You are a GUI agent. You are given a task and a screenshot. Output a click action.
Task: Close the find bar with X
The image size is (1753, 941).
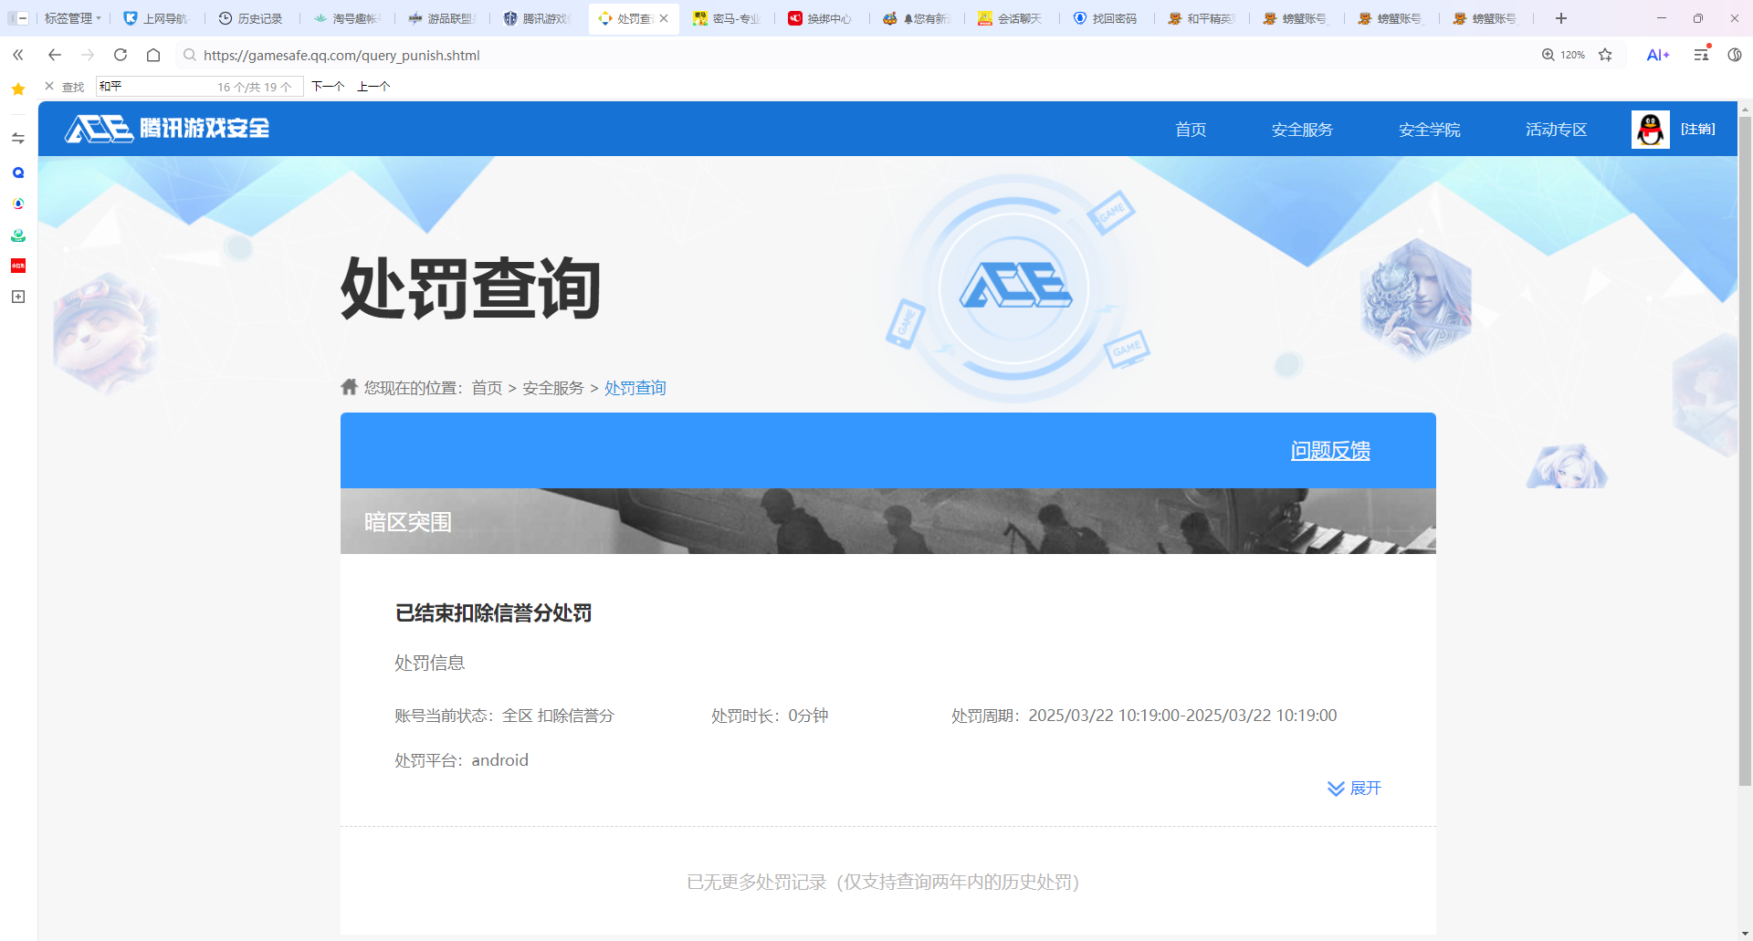point(49,87)
